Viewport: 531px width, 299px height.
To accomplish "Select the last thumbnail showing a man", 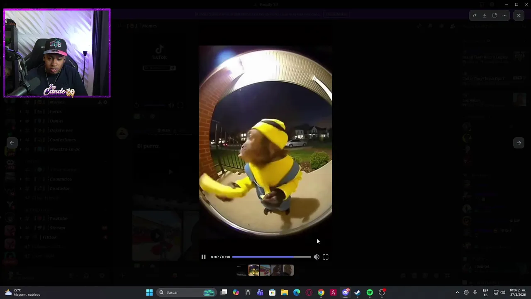I will click(x=288, y=270).
